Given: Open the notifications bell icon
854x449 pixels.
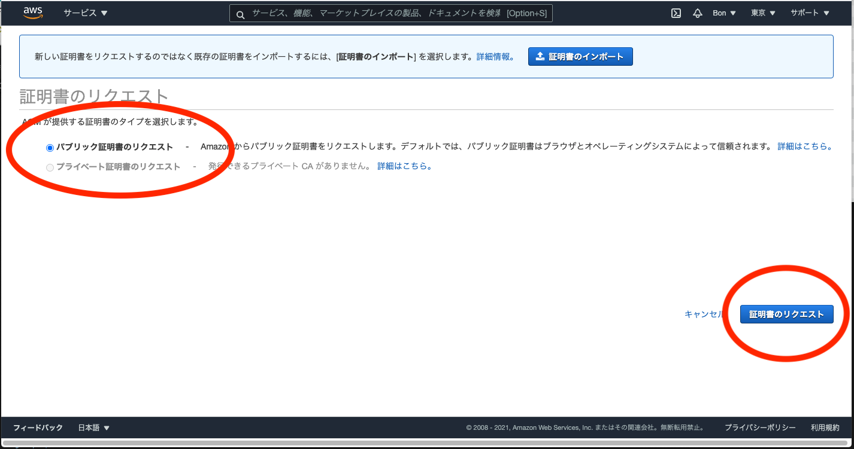Looking at the screenshot, I should pos(697,13).
